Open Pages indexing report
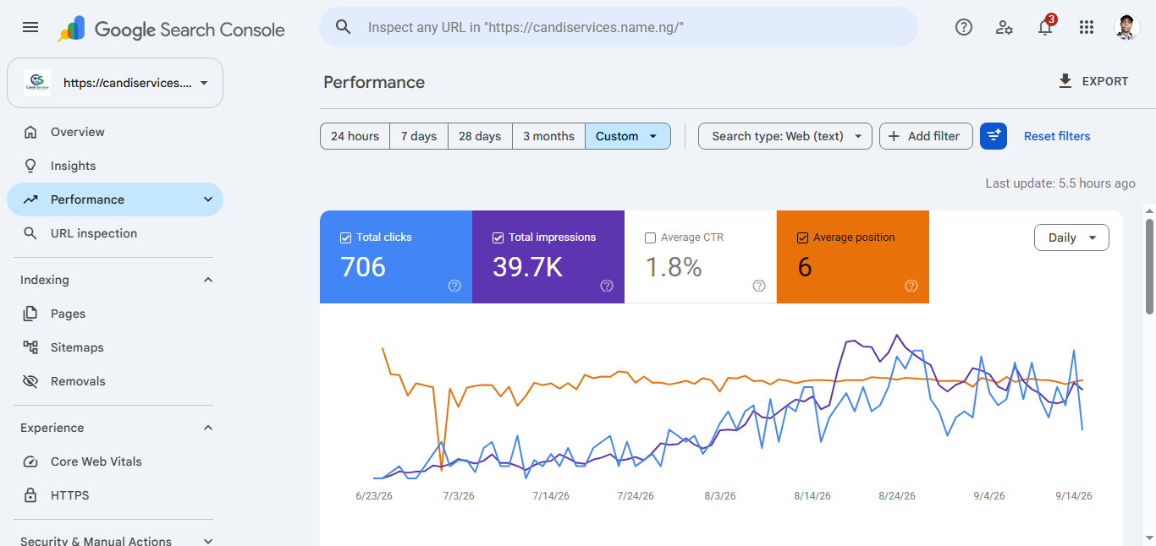The height and width of the screenshot is (546, 1156). tap(115, 314)
